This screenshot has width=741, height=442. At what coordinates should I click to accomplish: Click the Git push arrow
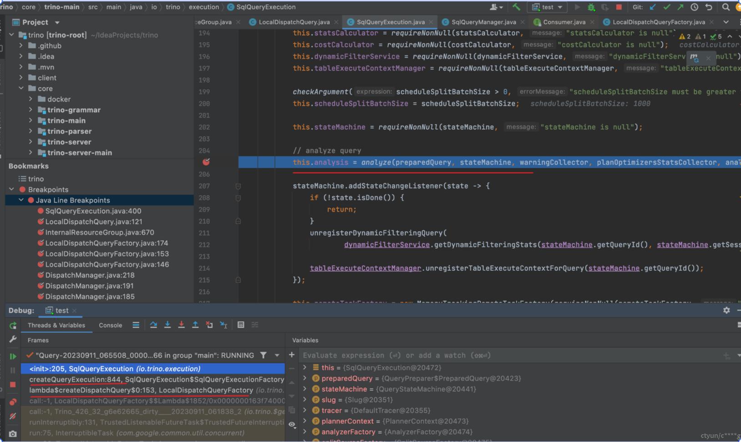point(680,7)
